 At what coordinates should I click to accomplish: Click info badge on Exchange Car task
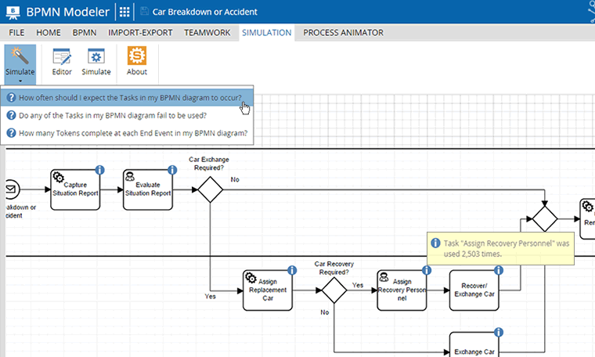coord(499,333)
